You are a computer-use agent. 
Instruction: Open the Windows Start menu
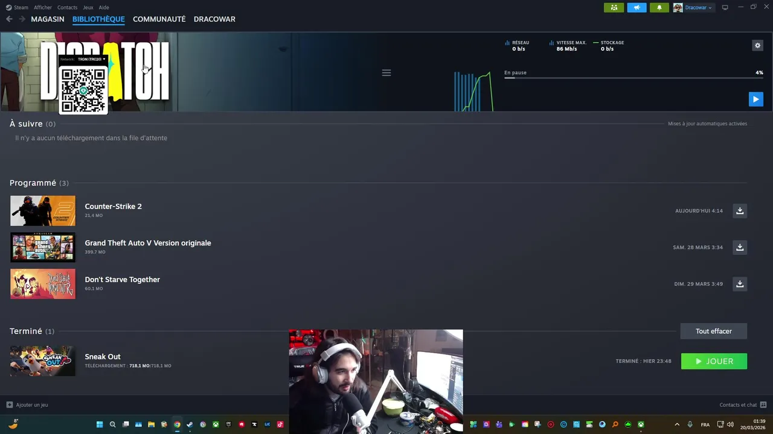click(x=100, y=424)
